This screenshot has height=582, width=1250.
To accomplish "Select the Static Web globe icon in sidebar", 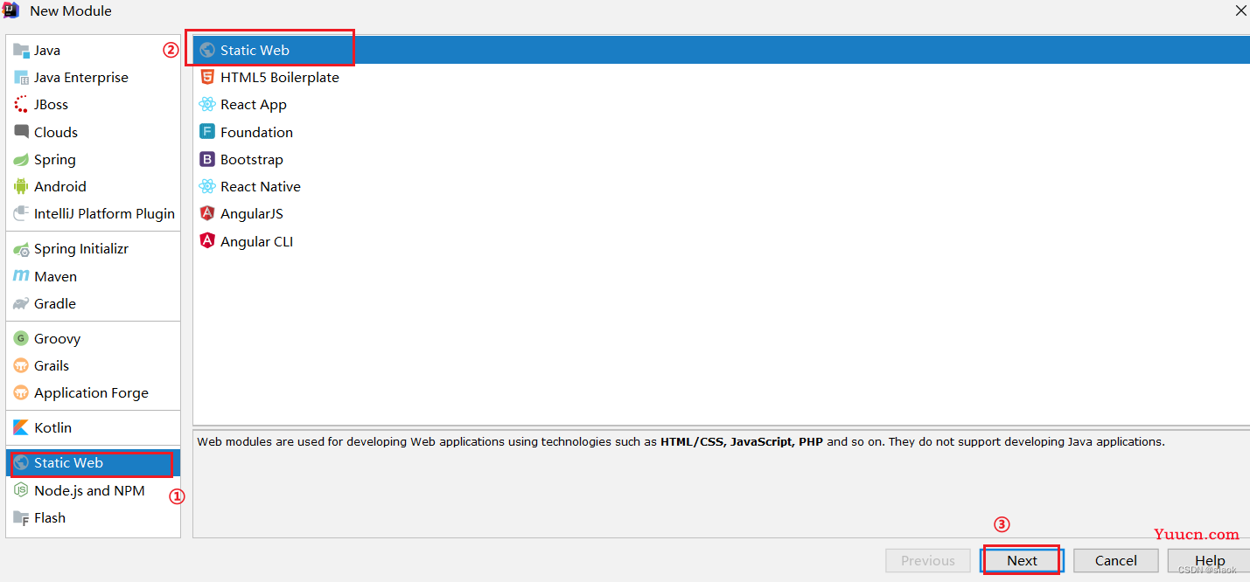I will pos(21,462).
